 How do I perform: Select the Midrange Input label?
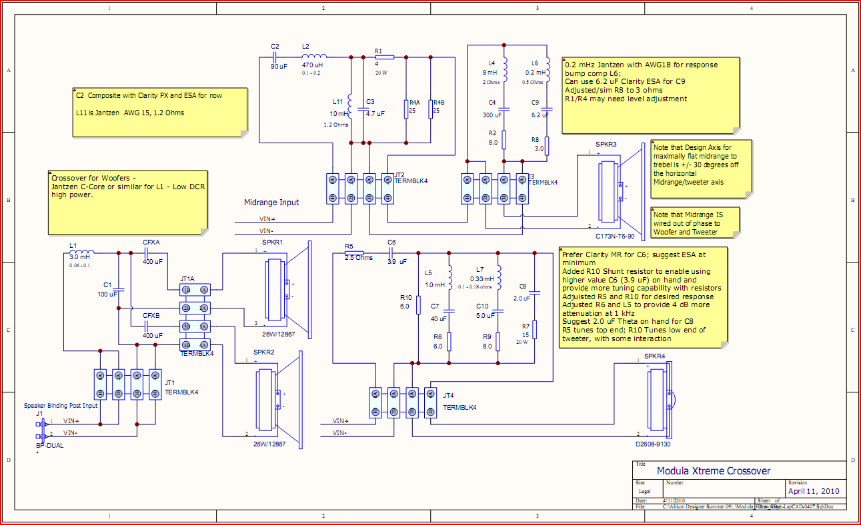pos(271,202)
